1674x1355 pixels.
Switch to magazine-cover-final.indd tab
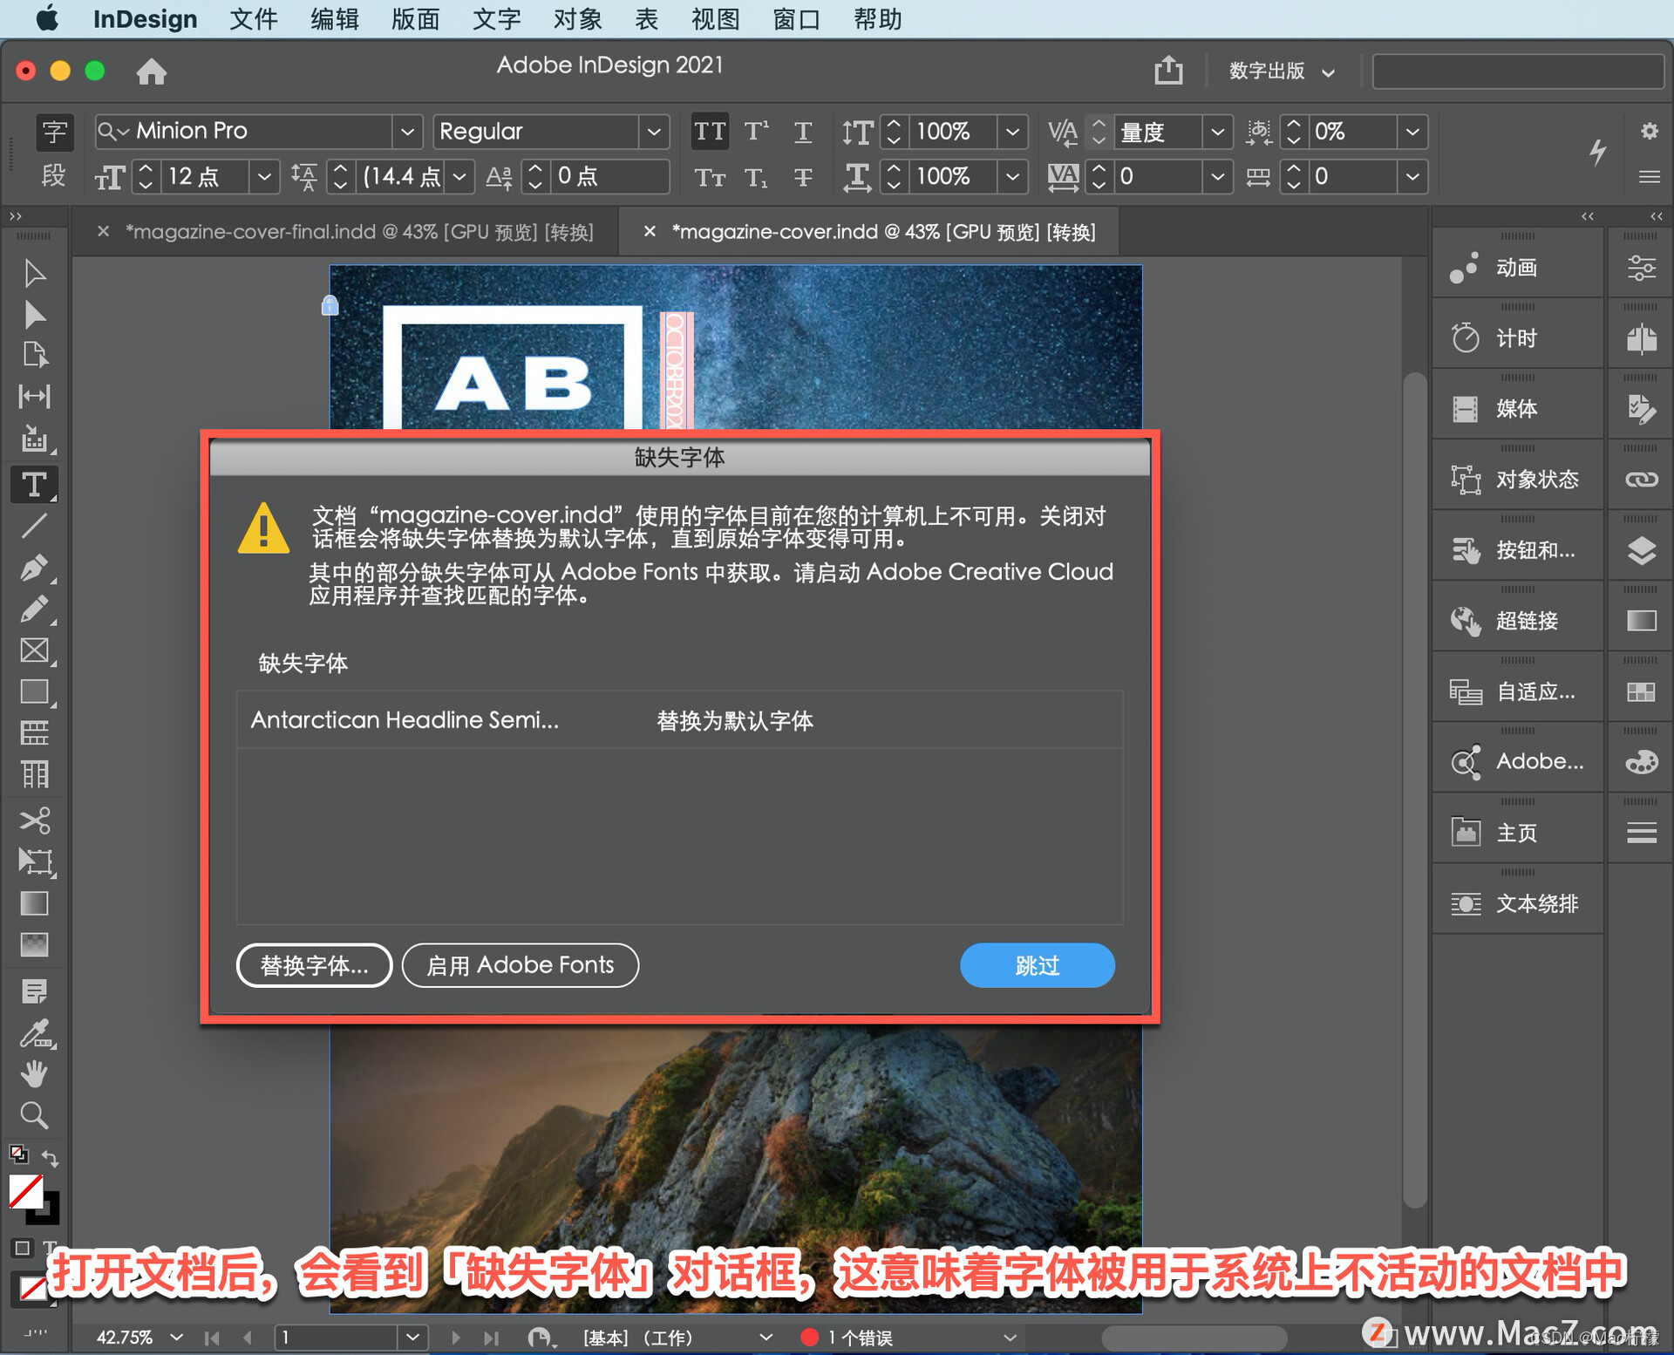tap(358, 232)
